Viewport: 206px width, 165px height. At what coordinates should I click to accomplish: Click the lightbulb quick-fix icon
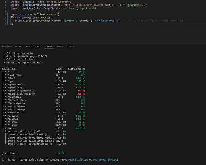(12, 17)
